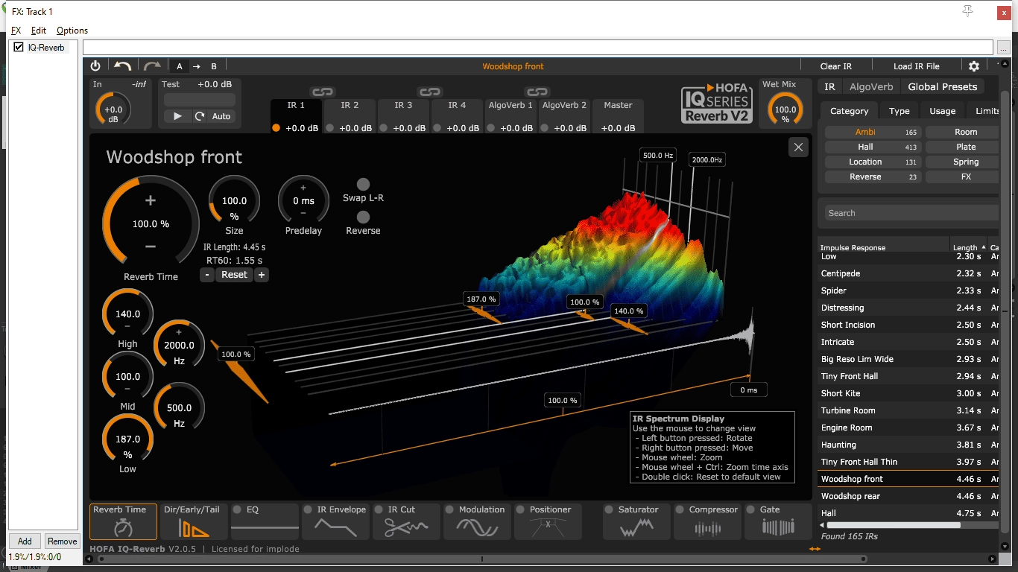The width and height of the screenshot is (1018, 572).
Task: Click the Add FX button
Action: click(25, 541)
